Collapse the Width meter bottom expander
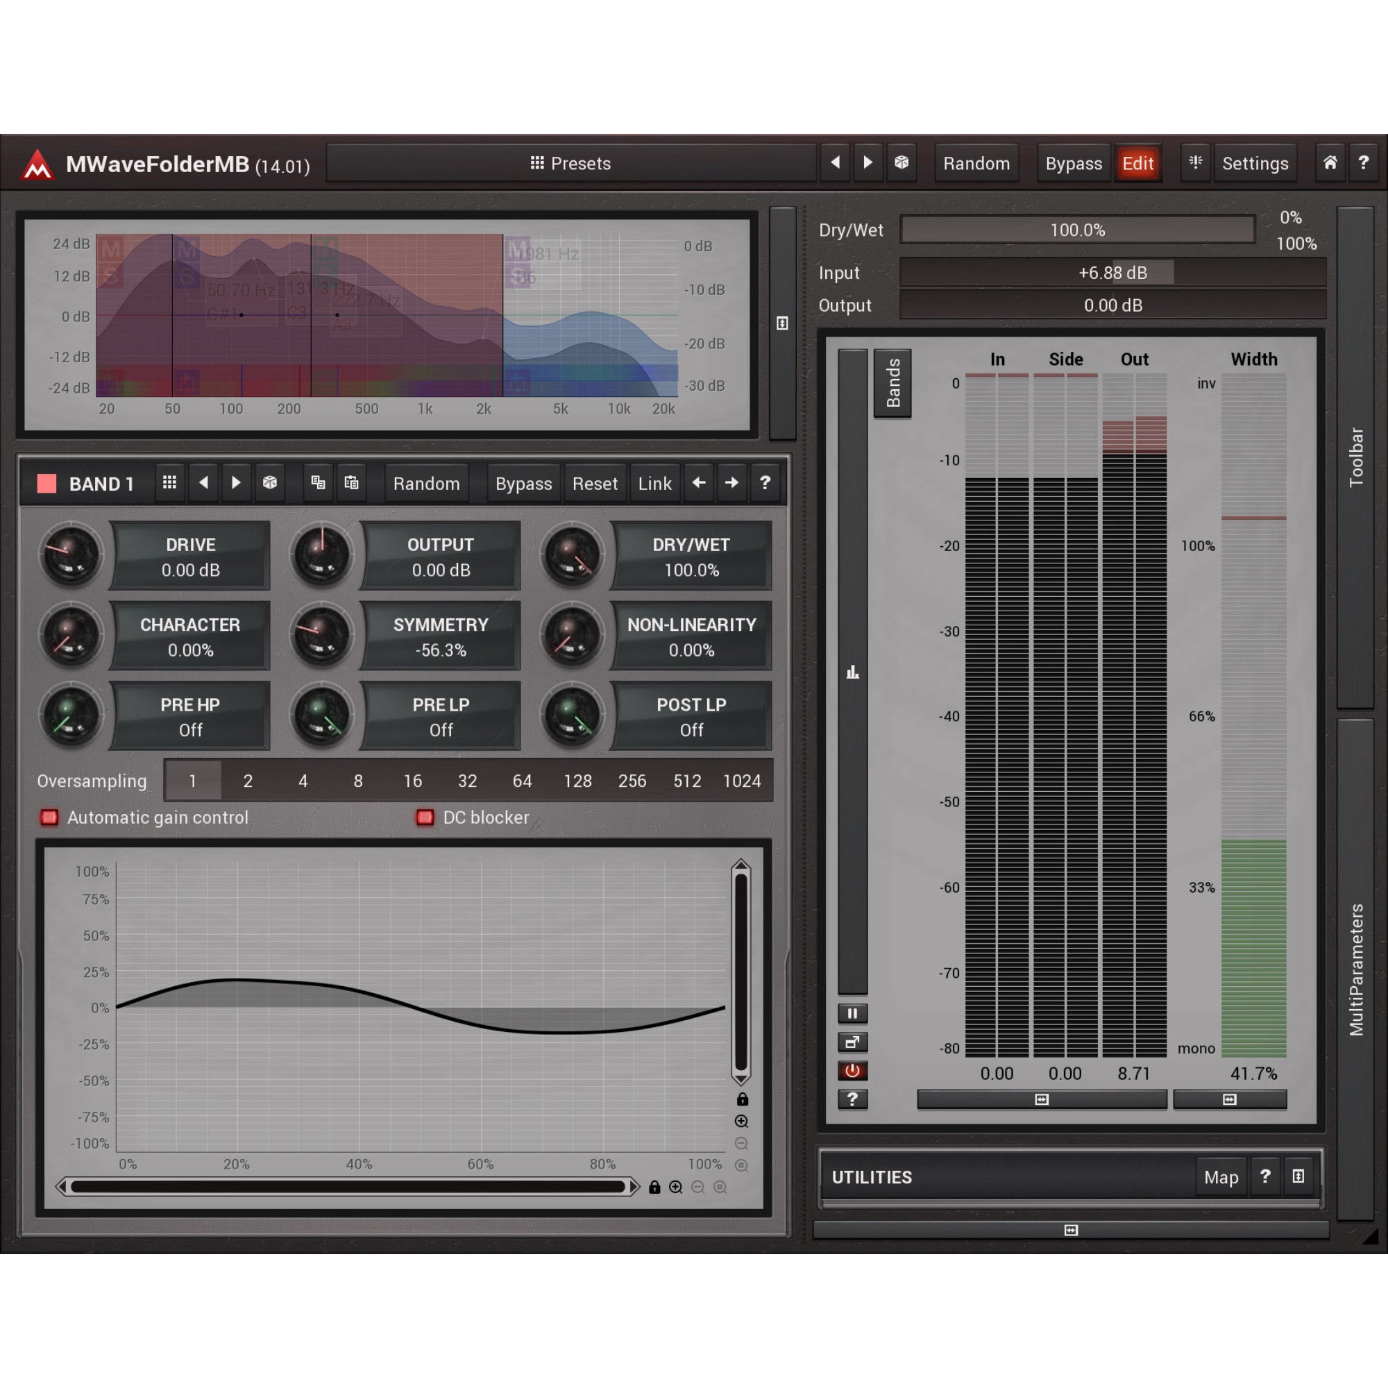 point(1229,1099)
